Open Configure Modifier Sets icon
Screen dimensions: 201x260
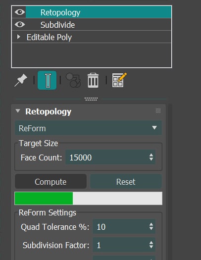pos(119,80)
